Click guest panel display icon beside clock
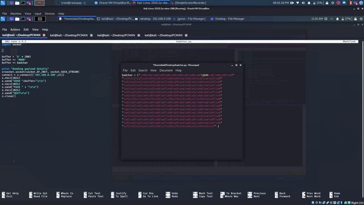Viewport: 364px width, 205px height. (326, 19)
